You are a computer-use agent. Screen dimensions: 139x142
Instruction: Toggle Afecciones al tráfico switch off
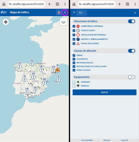click(x=132, y=21)
